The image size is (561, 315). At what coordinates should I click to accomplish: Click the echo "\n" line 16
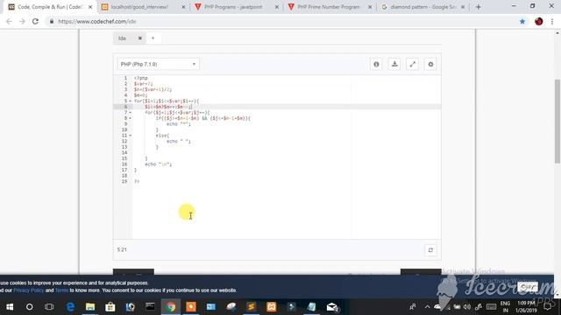[158, 164]
